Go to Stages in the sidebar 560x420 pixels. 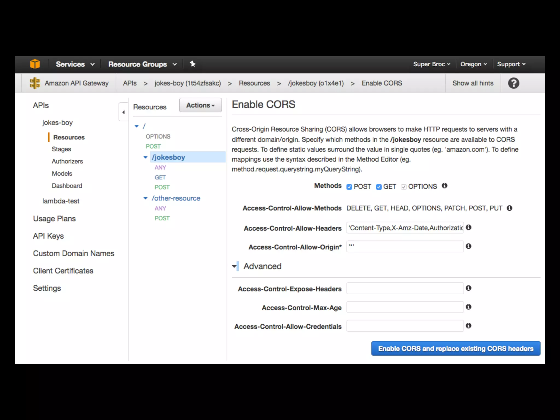pyautogui.click(x=62, y=149)
